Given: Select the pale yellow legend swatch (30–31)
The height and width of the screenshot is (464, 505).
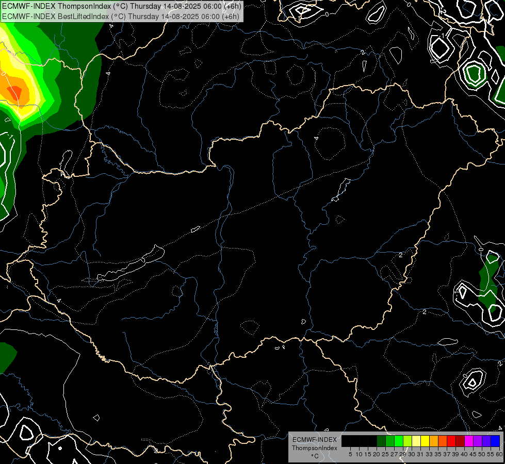Looking at the screenshot, I should coord(416,441).
